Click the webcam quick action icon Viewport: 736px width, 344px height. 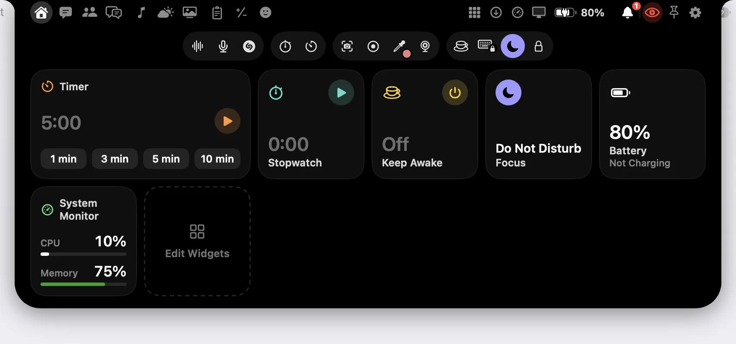pos(425,46)
